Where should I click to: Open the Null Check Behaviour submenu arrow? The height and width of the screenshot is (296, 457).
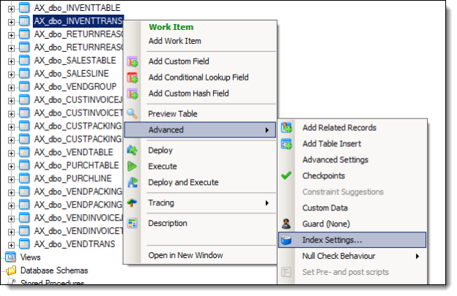tap(417, 256)
